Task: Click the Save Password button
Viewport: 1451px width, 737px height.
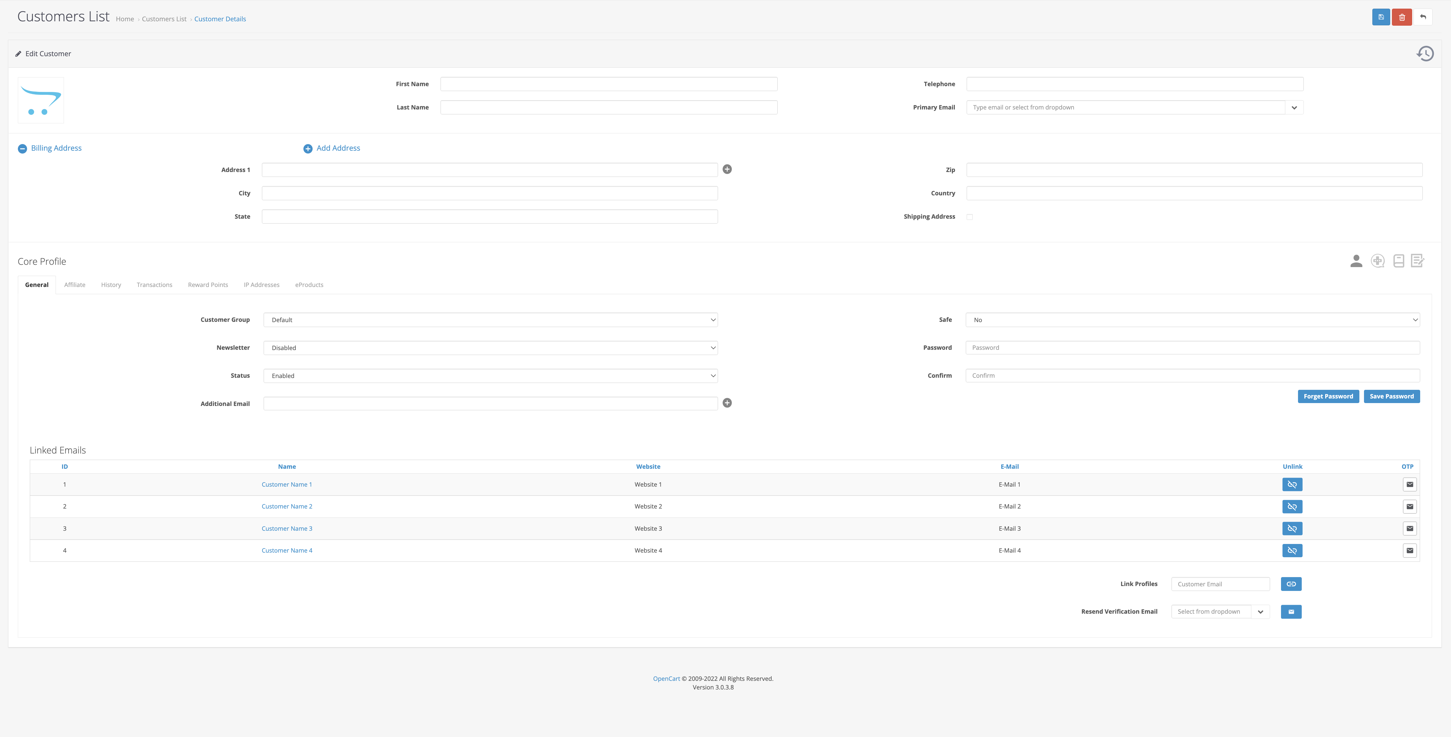Action: tap(1391, 396)
